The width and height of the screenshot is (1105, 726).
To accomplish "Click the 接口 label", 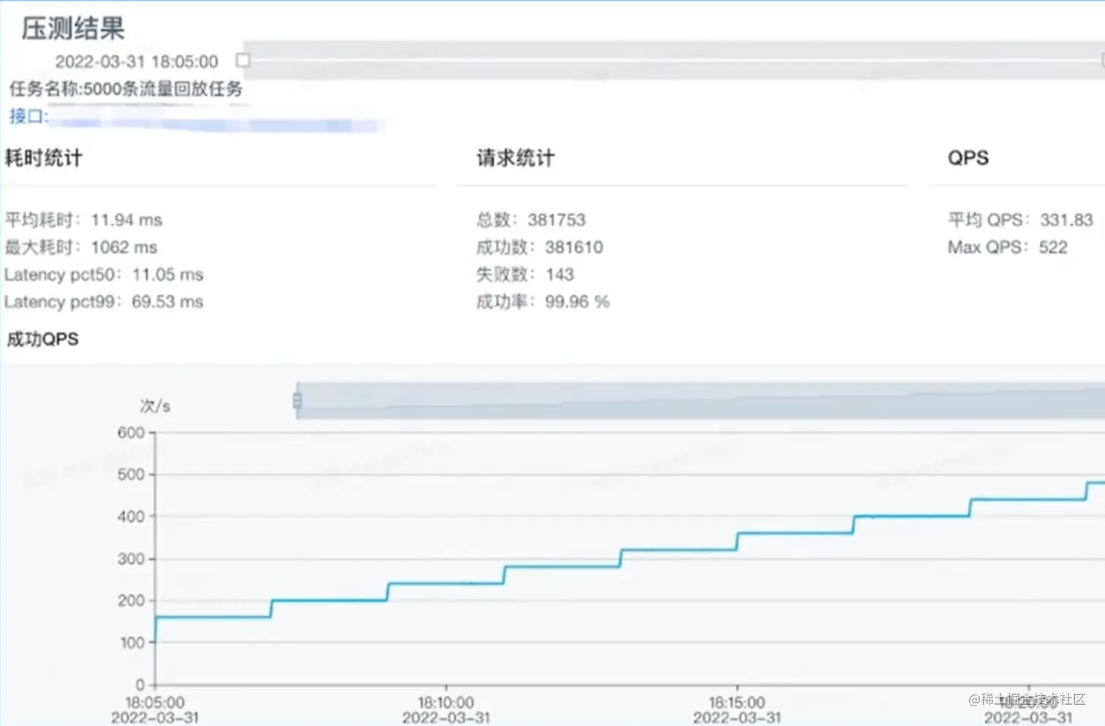I will (28, 115).
